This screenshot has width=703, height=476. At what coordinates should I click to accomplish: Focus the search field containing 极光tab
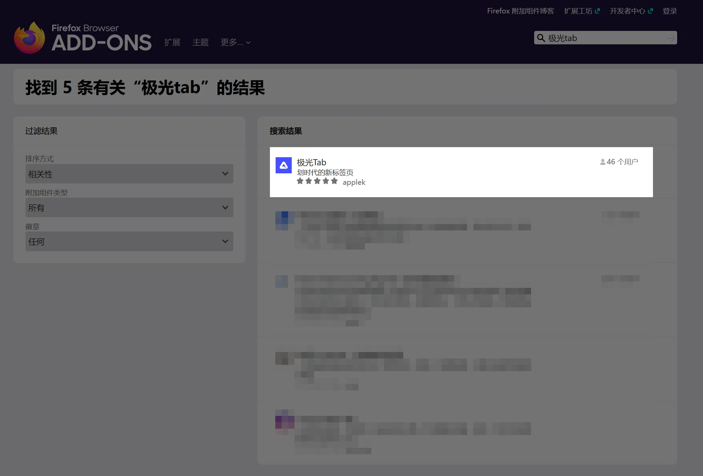[x=606, y=38]
